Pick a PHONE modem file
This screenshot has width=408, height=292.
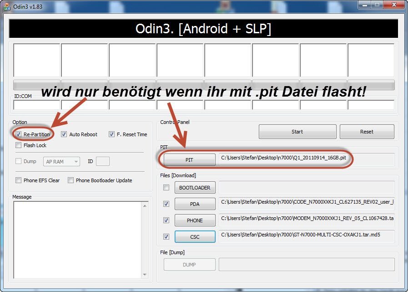[x=195, y=220]
